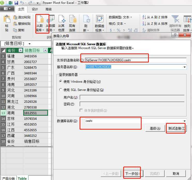Switch to the 主页 (Home) ribbon tab
The image size is (192, 180).
click(21, 9)
